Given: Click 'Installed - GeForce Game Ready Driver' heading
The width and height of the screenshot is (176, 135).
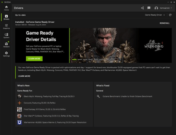Looking at the screenshot, I should (x=35, y=22).
